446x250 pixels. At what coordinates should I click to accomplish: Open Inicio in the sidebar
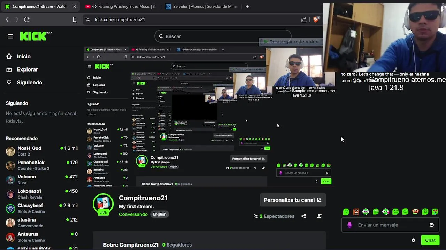[x=18, y=56]
